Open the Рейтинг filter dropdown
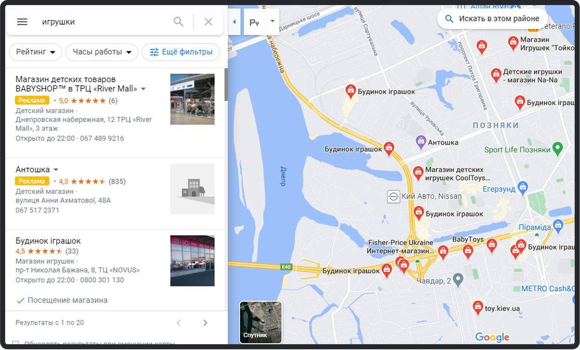This screenshot has width=580, height=350. [x=35, y=52]
